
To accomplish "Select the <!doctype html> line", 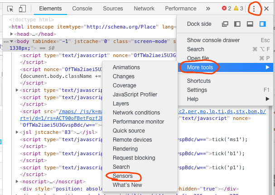I will pyautogui.click(x=31, y=19).
